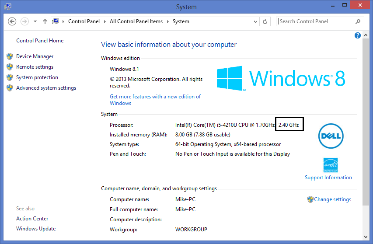Click the Forward arrow navigation button
373x244 pixels.
coord(24,21)
